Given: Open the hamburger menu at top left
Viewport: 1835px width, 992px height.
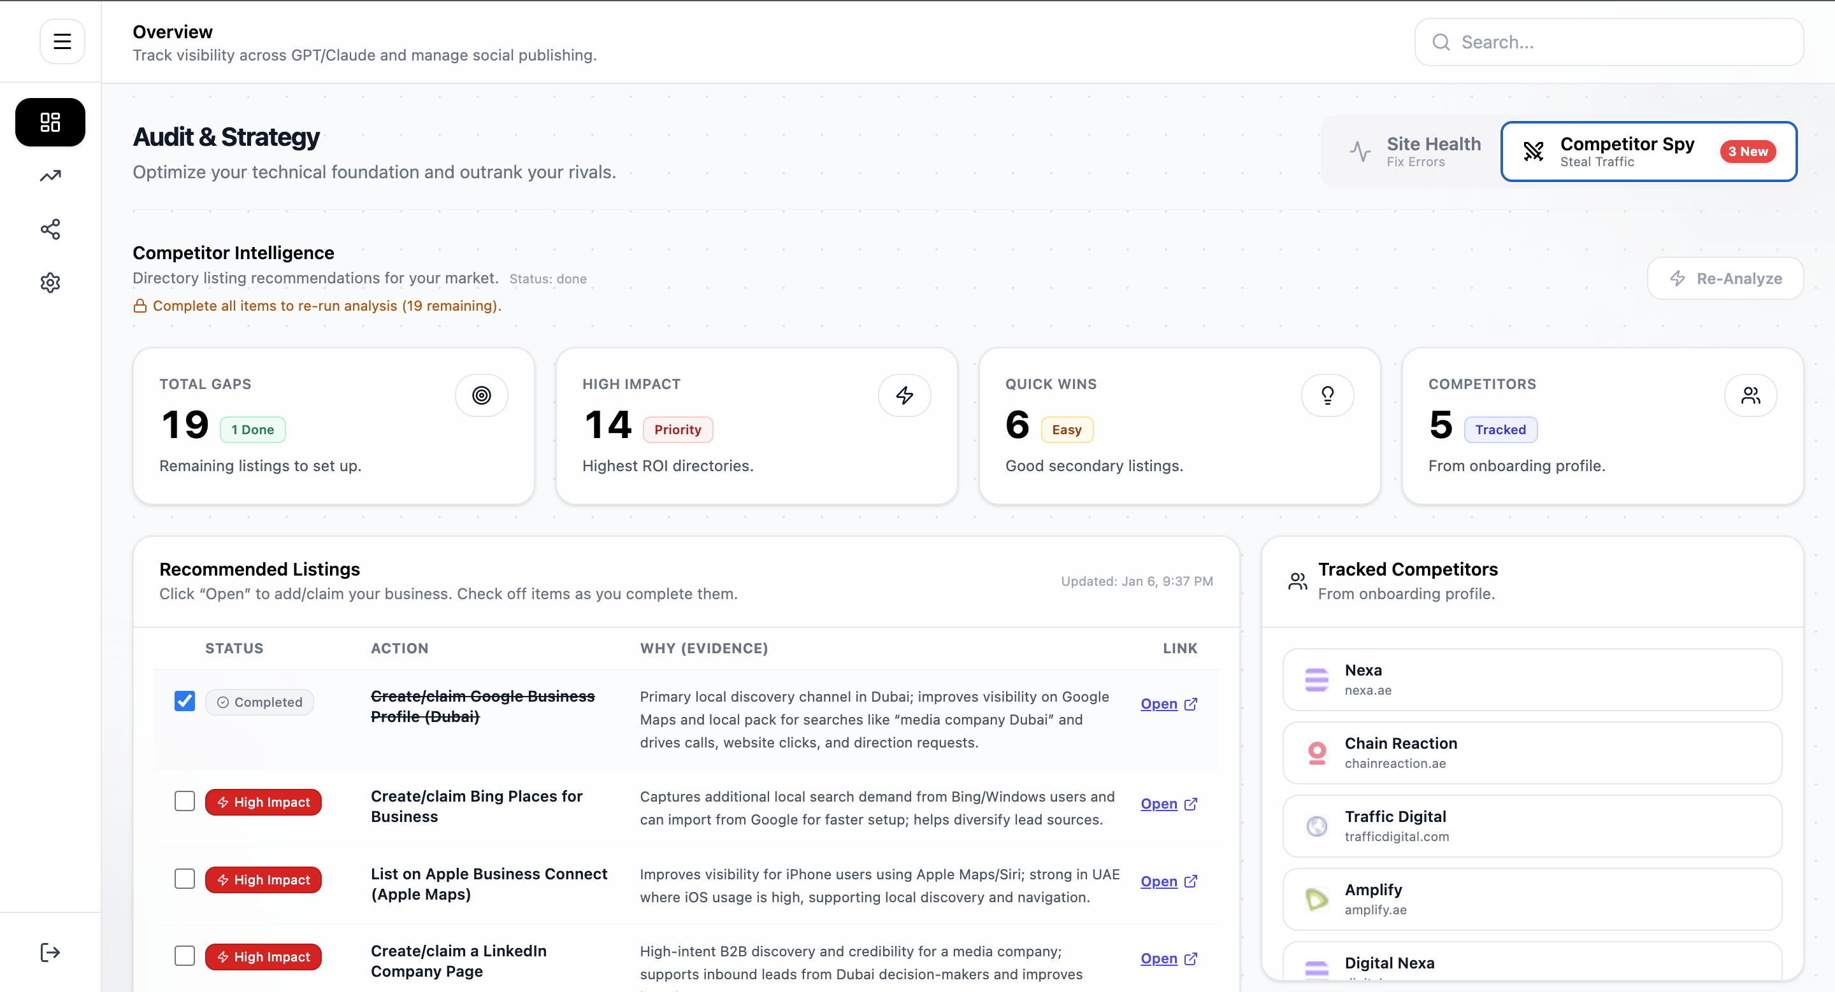Looking at the screenshot, I should pos(62,41).
